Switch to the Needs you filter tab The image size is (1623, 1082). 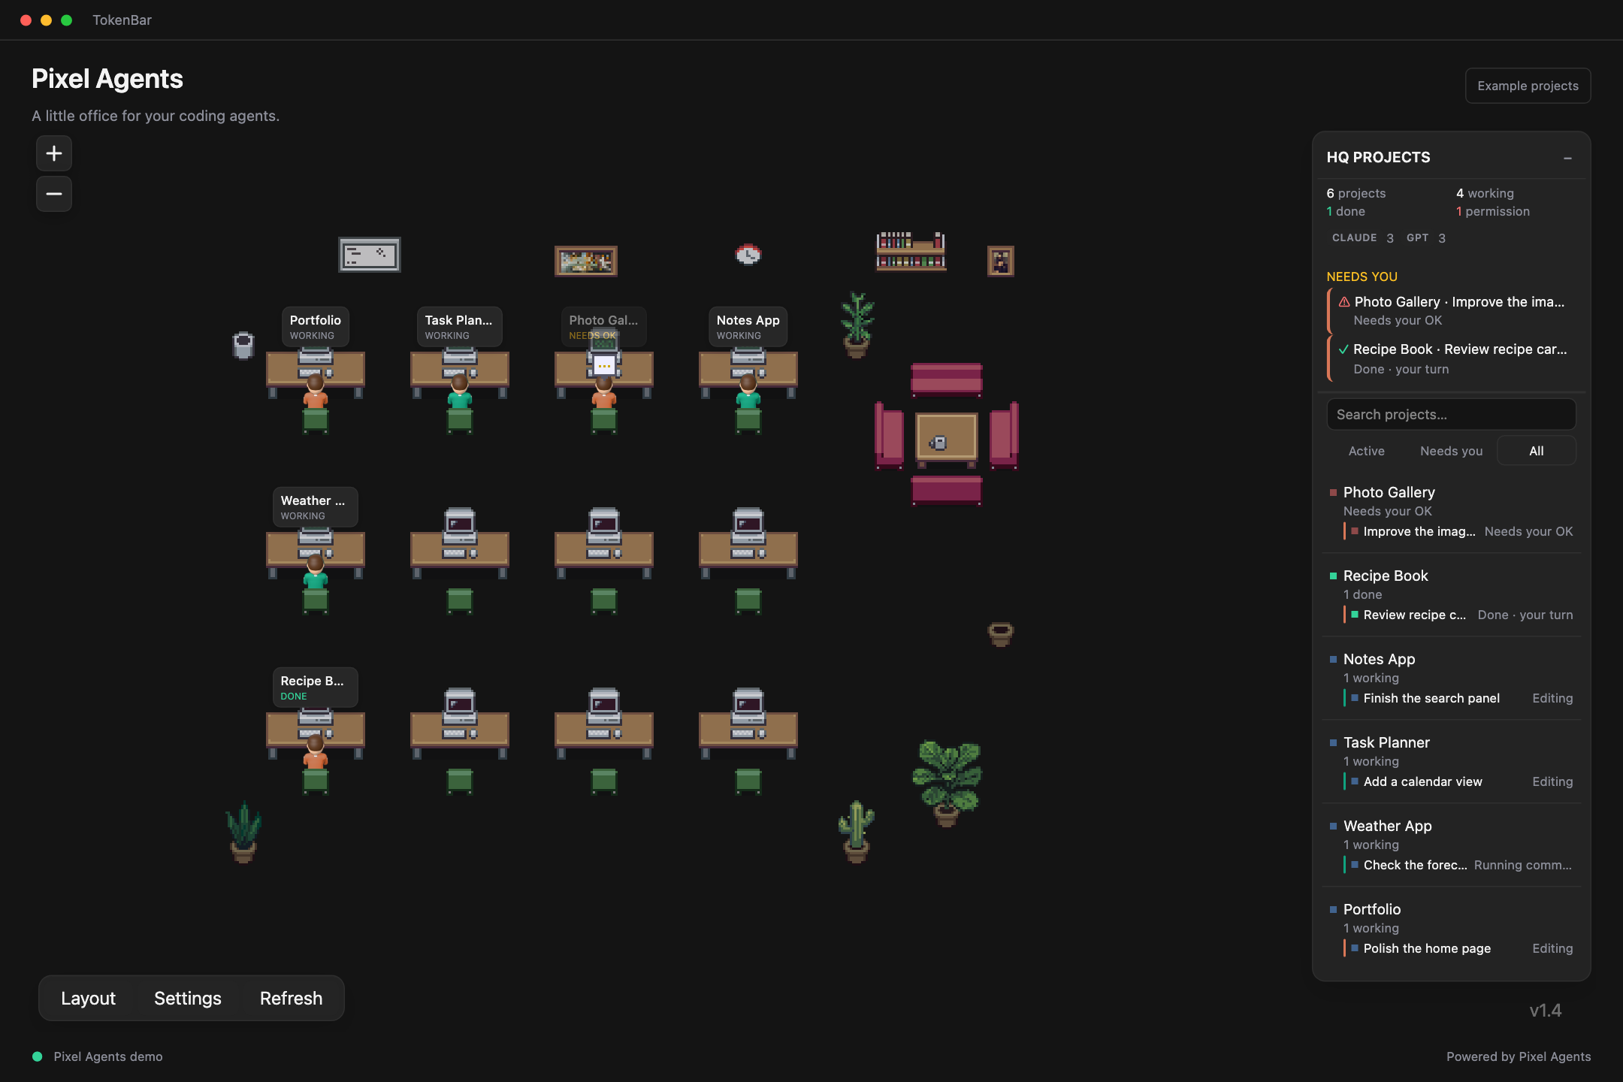tap(1451, 451)
